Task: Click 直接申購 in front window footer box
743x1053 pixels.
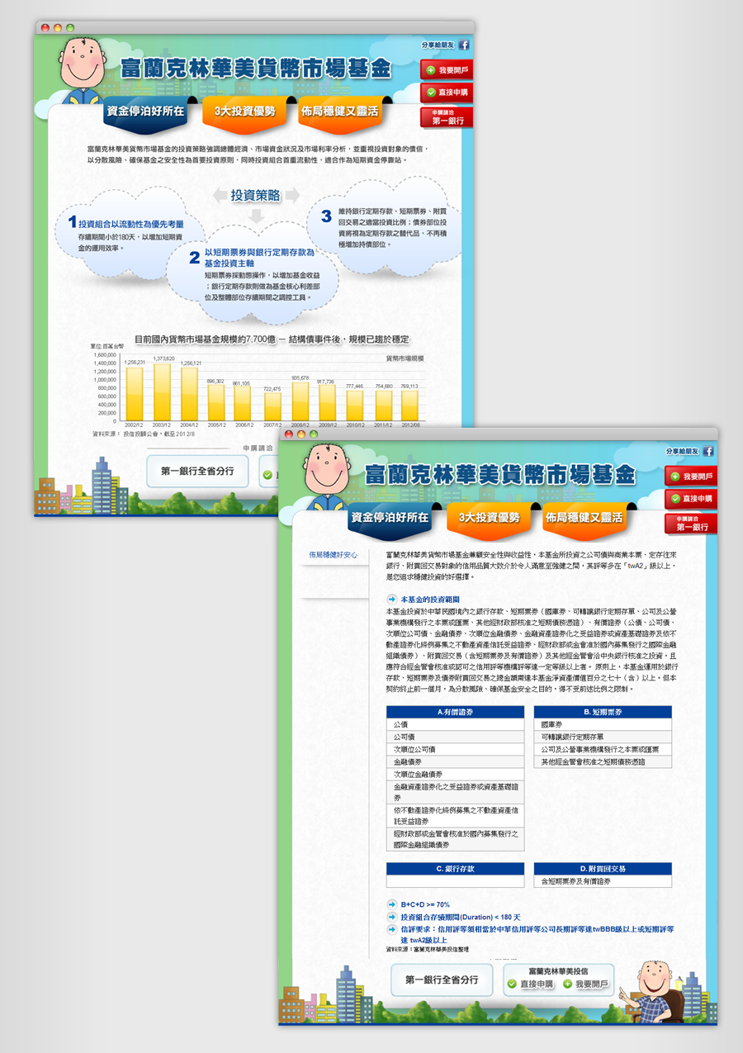Action: [x=530, y=984]
